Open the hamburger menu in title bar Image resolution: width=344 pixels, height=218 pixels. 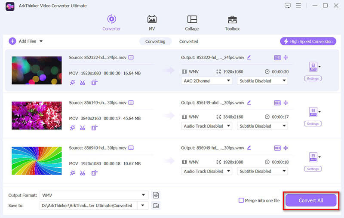[x=298, y=6]
